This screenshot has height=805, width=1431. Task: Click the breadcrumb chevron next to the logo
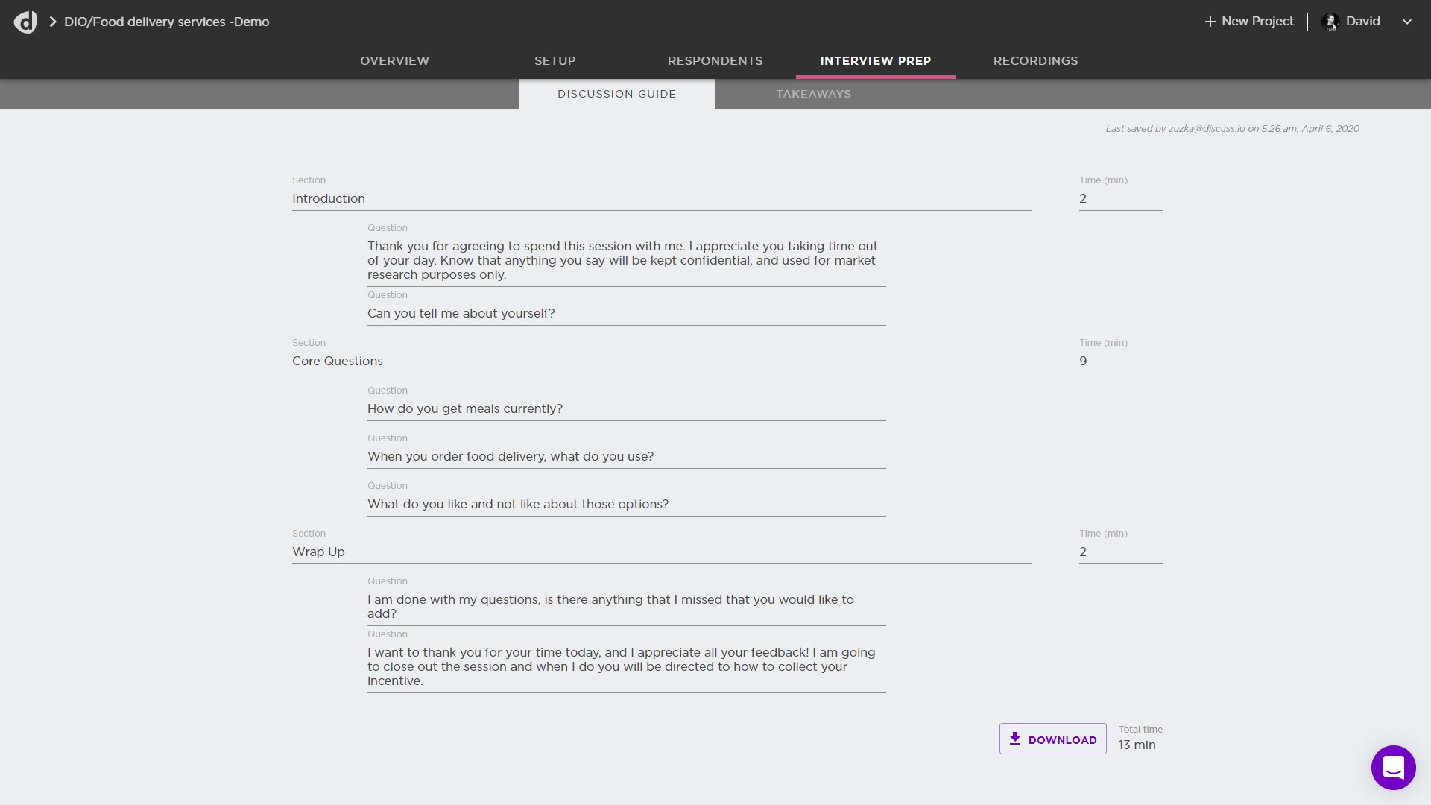52,22
